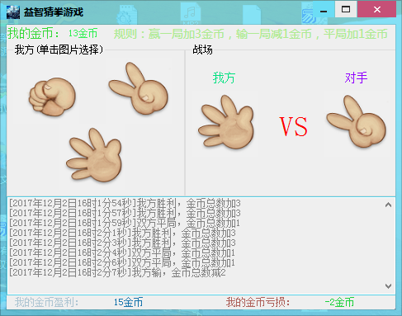Image resolution: width=402 pixels, height=316 pixels.
Task: Minimize the 益智猜拳游戏 window
Action: click(x=324, y=10)
